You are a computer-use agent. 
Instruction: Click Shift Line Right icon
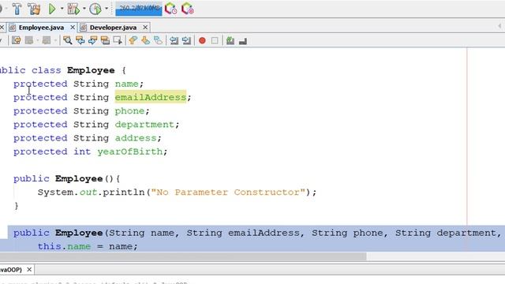click(186, 40)
